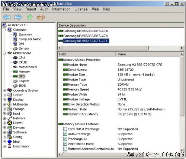Click the Input devices icon
The width and height of the screenshot is (186, 159).
(x=10, y=114)
